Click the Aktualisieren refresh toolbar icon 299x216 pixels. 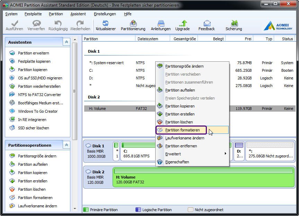point(105,23)
